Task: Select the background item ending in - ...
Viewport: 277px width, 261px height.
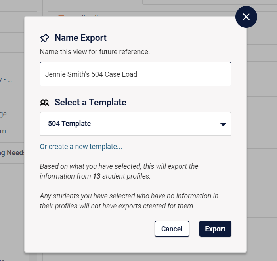Action: point(6,80)
